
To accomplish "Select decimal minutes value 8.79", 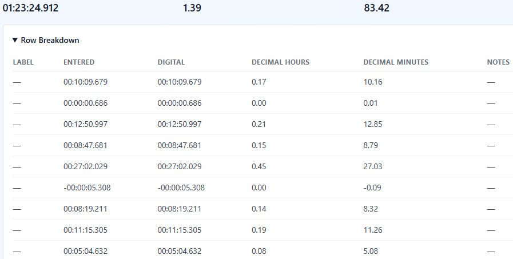I will (x=371, y=145).
